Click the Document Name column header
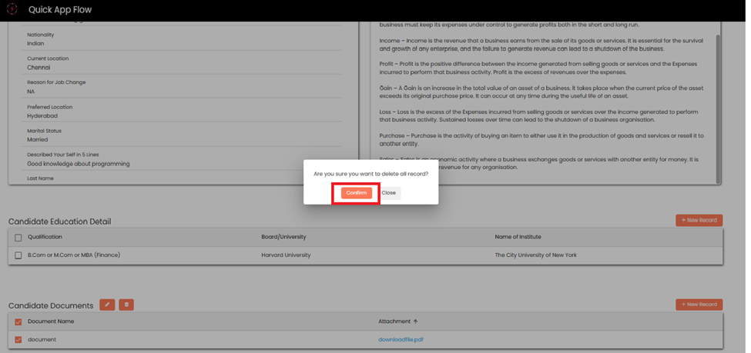 (51, 321)
